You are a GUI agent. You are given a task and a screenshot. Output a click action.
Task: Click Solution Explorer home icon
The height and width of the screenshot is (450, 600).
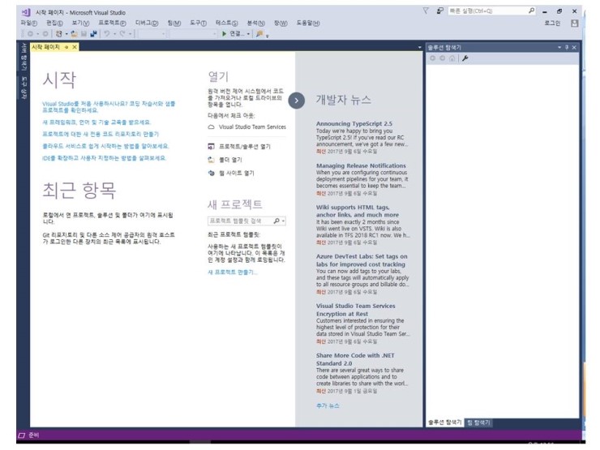coord(452,58)
